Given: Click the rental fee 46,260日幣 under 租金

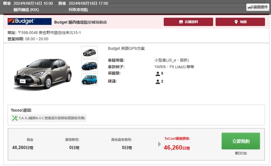Looking at the screenshot, I should (x=23, y=148).
